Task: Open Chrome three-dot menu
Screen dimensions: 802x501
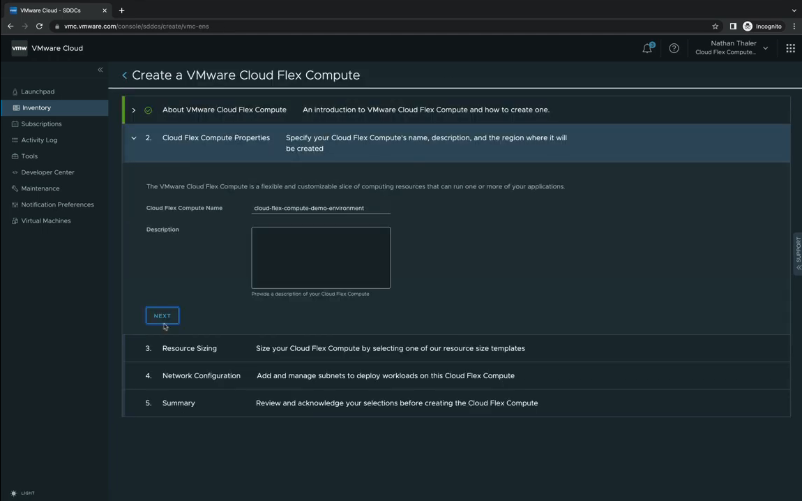Action: point(794,26)
